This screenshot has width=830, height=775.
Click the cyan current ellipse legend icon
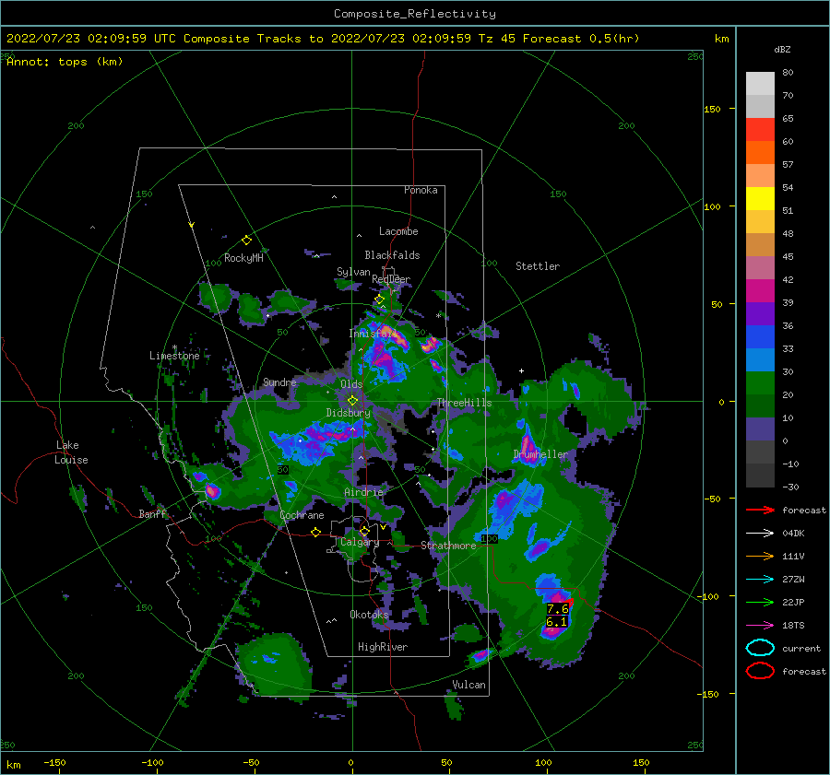click(760, 648)
